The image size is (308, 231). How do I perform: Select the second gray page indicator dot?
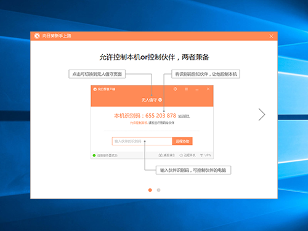[158, 190]
